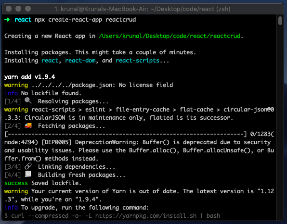Screen dimensions: 287x224
Task: Click the green prompt arrow icon
Action: pyautogui.click(x=7, y=20)
